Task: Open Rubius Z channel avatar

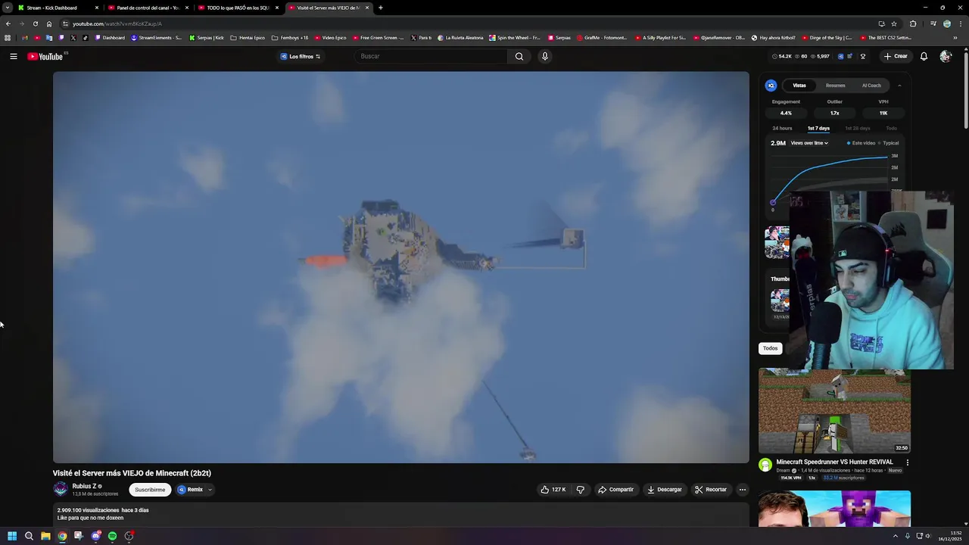Action: click(x=61, y=489)
